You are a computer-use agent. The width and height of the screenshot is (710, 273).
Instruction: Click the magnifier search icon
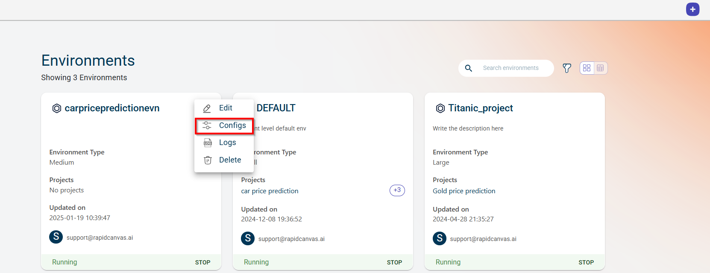pyautogui.click(x=469, y=68)
